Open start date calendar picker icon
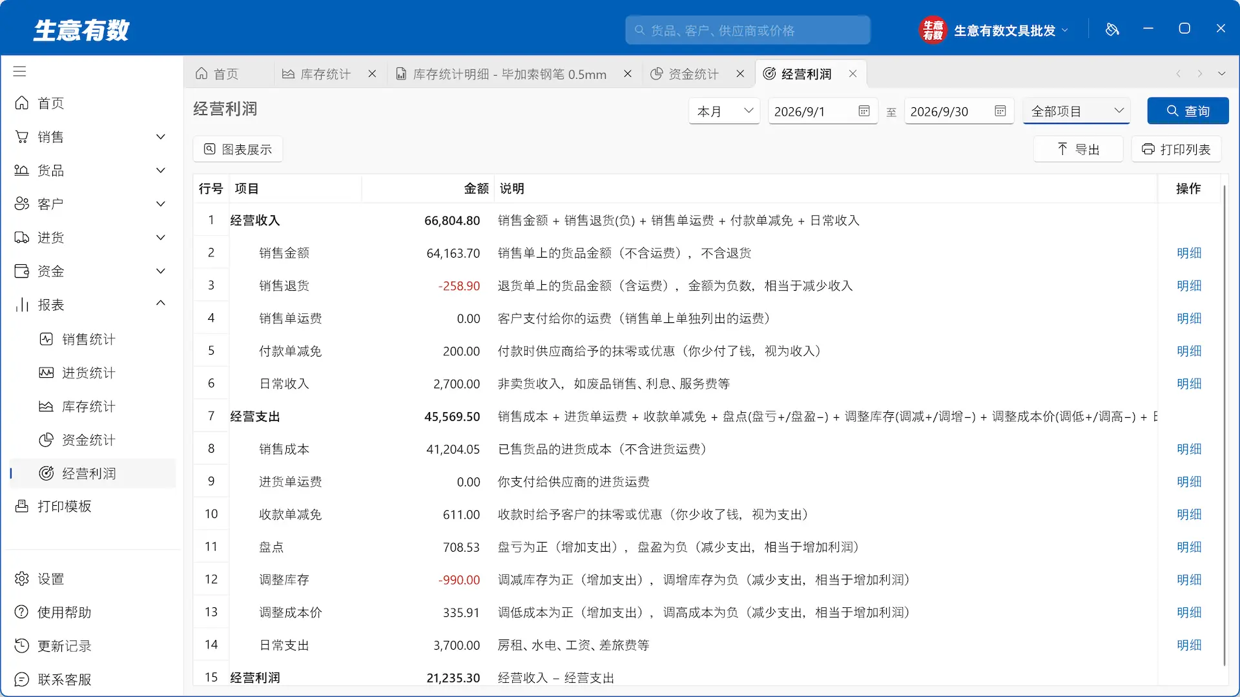1240x697 pixels. pyautogui.click(x=864, y=111)
